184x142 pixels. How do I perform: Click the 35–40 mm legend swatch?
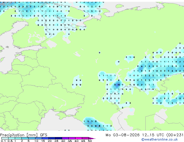[72, 138]
